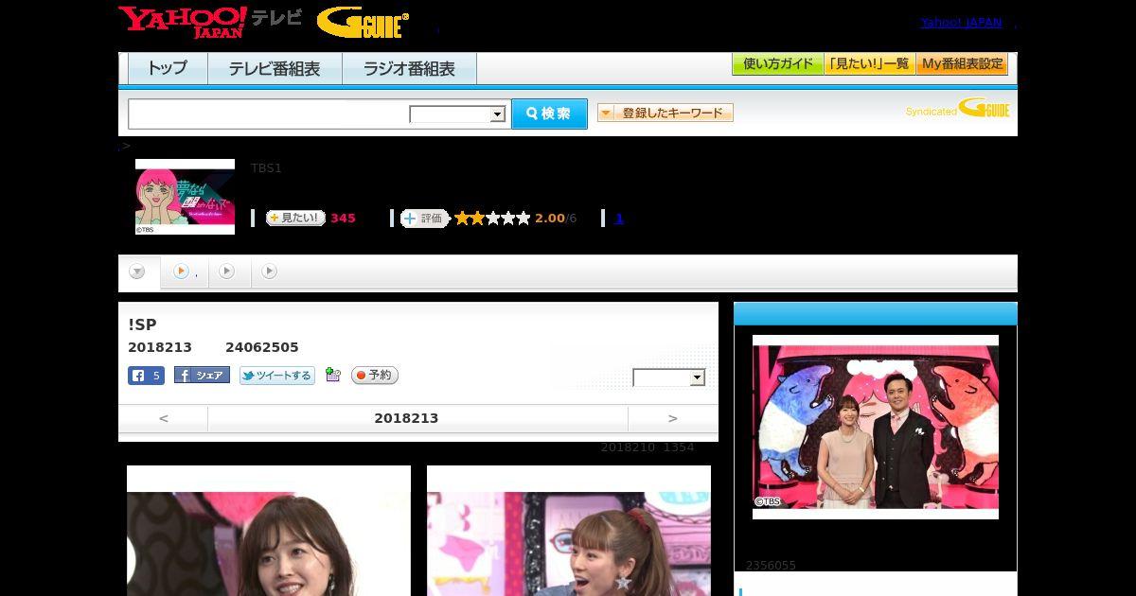Open the left photo of smiling woman
The image size is (1136, 596).
pyautogui.click(x=269, y=531)
